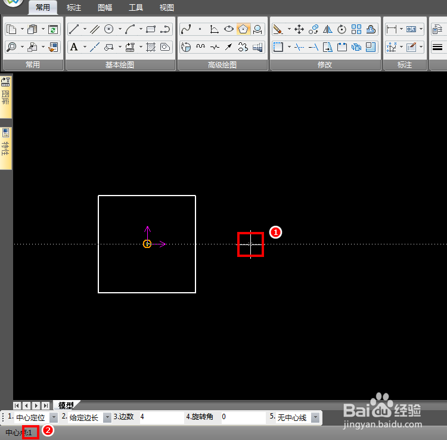Image resolution: width=447 pixels, height=440 pixels.
Task: Select the Hatch fill tool
Action: coord(151,47)
